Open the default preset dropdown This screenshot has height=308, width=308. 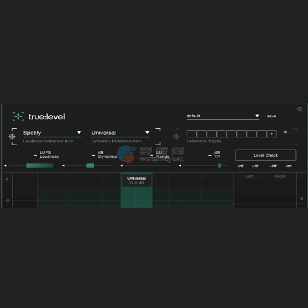(257, 116)
